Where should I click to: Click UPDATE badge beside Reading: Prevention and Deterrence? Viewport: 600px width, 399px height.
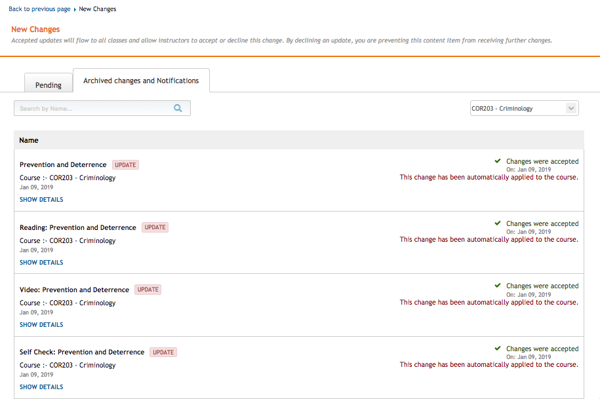[x=155, y=227]
